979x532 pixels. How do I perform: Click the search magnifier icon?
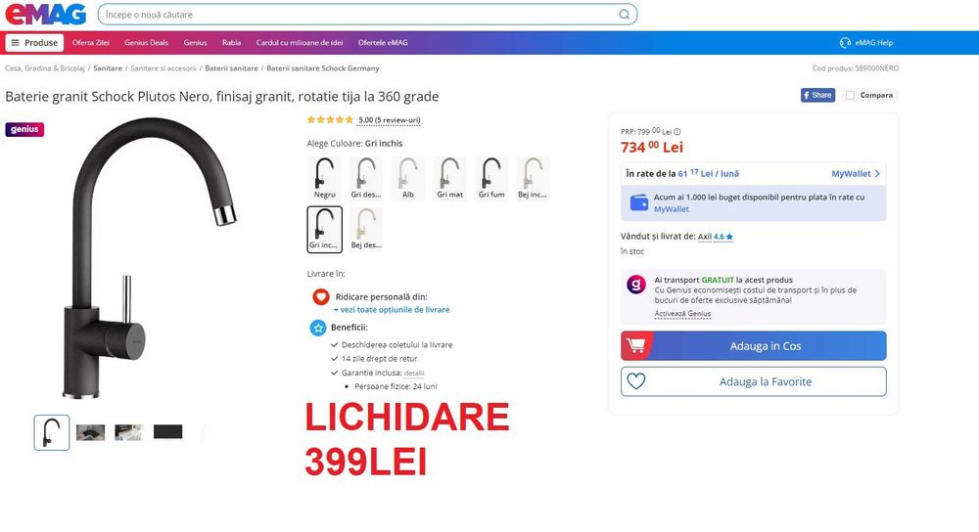pos(624,15)
